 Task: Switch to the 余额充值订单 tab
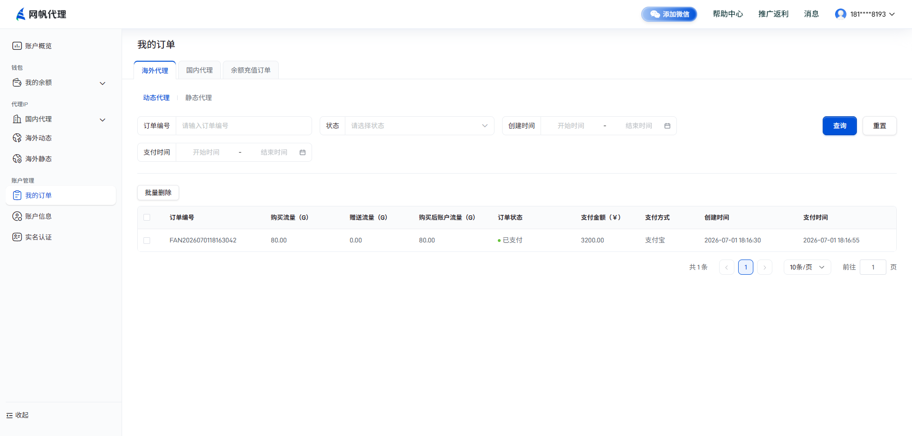coord(251,70)
